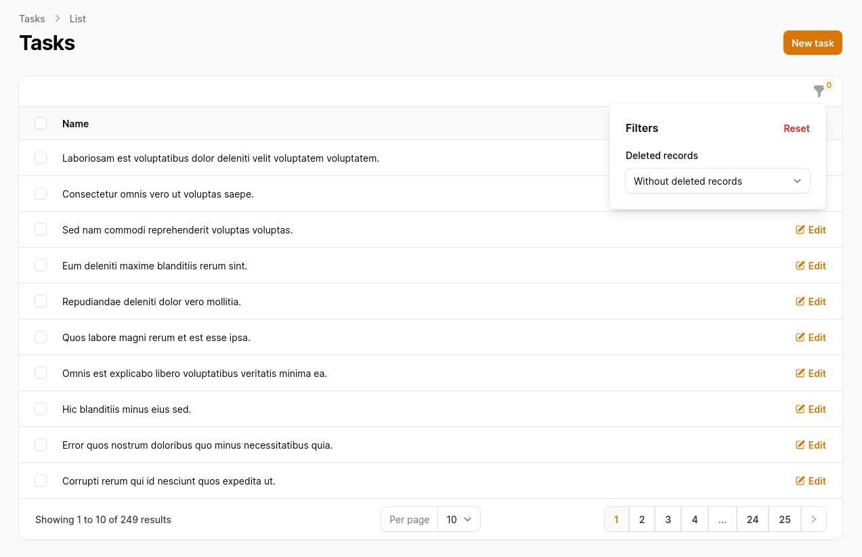Go to page 24
This screenshot has width=862, height=557.
point(752,520)
